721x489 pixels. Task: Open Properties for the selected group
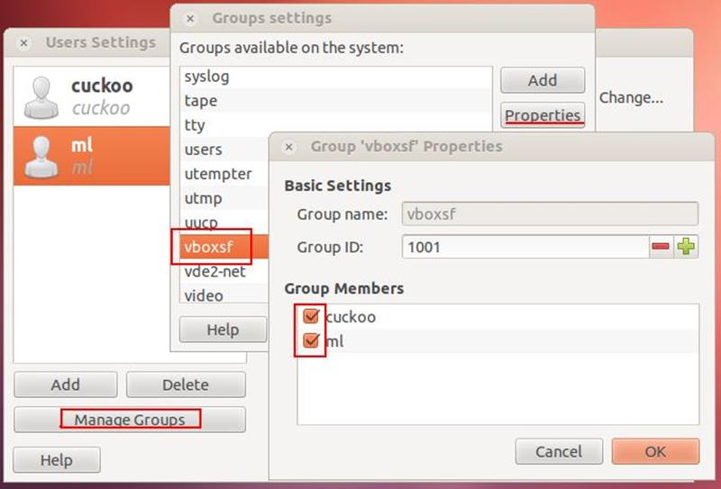point(543,116)
